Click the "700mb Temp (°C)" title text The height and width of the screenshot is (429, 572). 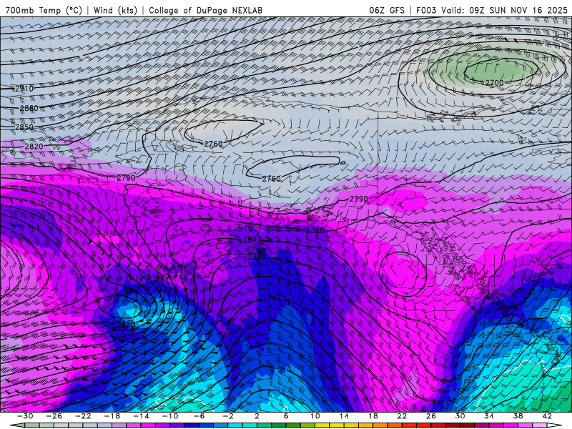click(x=44, y=10)
